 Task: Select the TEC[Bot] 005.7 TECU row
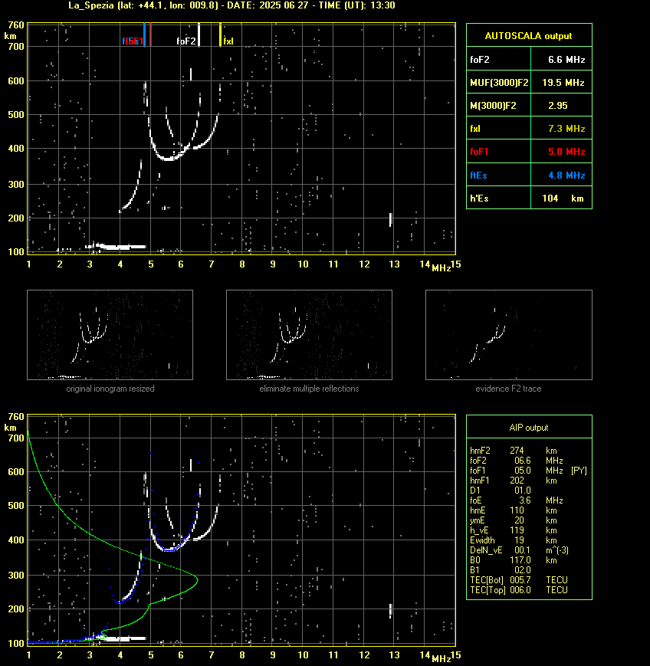coord(519,579)
